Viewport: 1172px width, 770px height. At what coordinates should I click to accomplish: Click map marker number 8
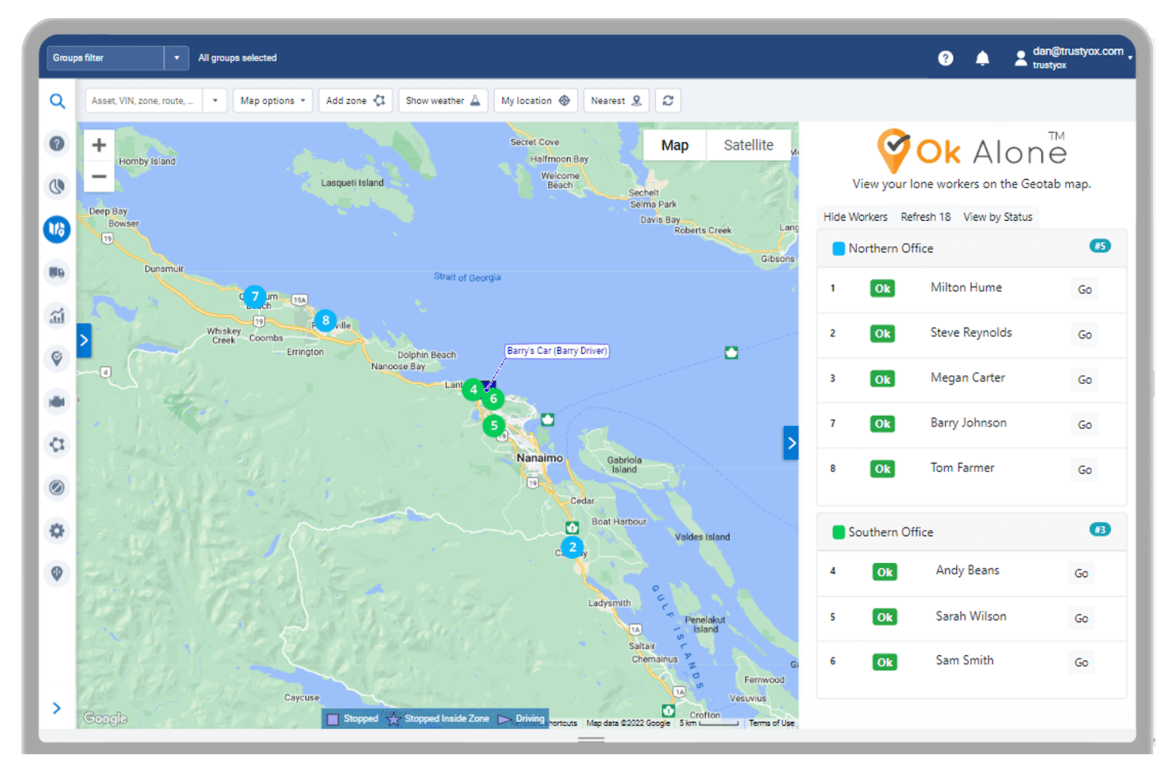325,320
